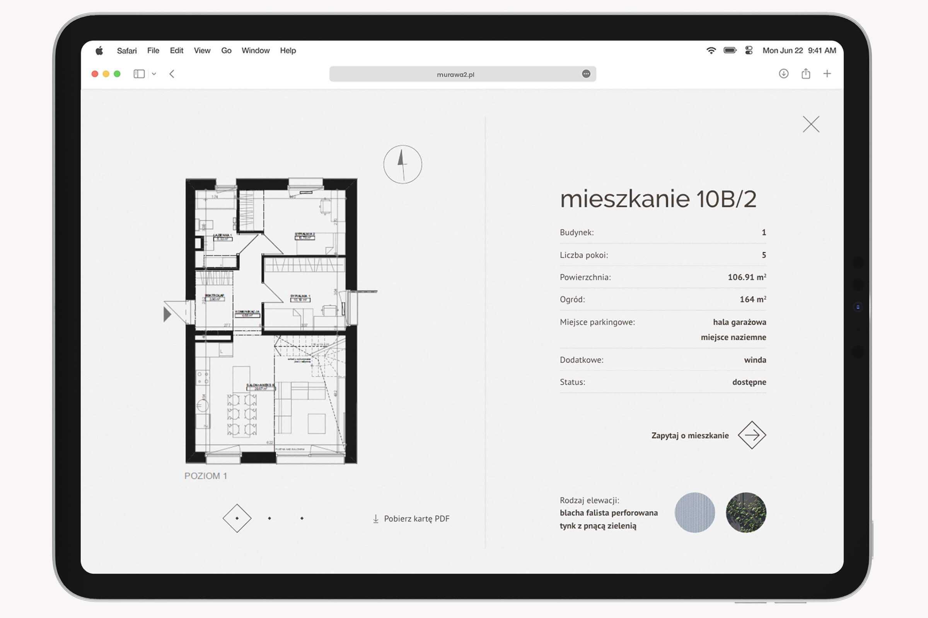This screenshot has width=928, height=618.
Task: Close the apartment details with X
Action: point(811,124)
